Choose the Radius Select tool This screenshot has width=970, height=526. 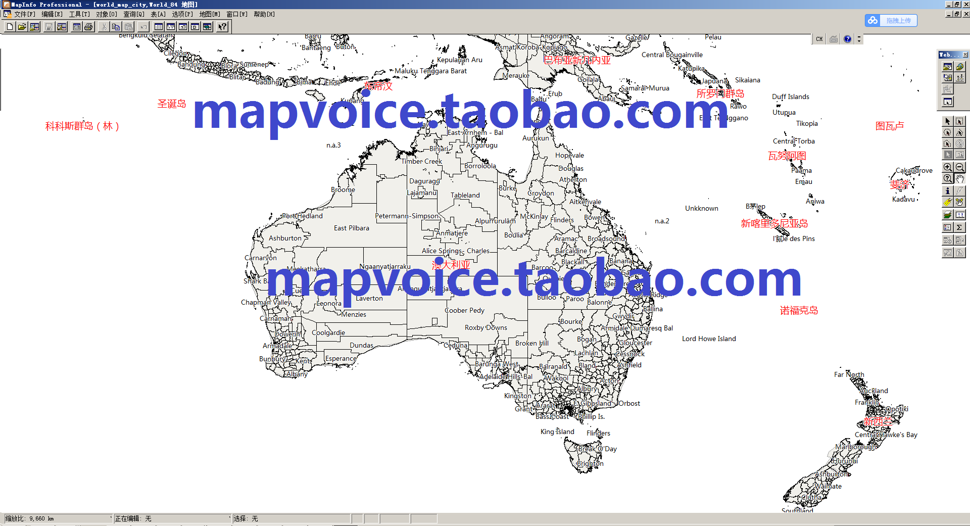point(948,132)
